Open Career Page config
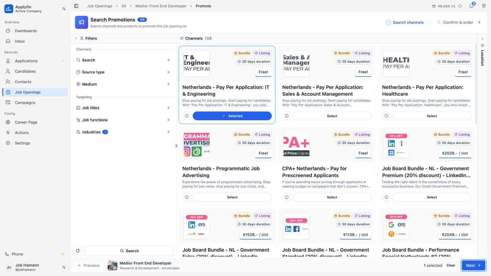This screenshot has width=491, height=276. 35,122
